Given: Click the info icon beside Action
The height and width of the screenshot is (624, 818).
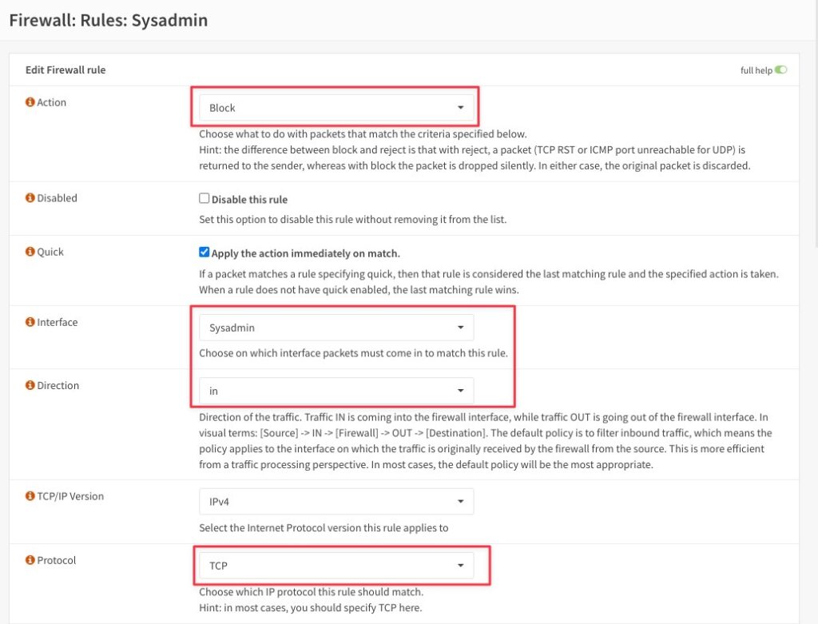Looking at the screenshot, I should 30,102.
